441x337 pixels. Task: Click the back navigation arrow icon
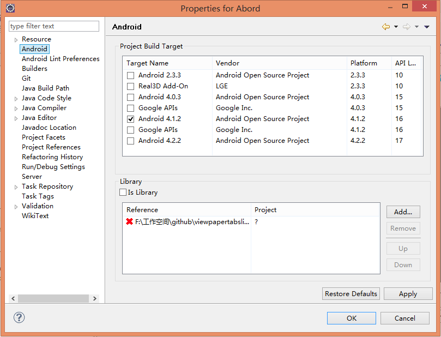[386, 27]
